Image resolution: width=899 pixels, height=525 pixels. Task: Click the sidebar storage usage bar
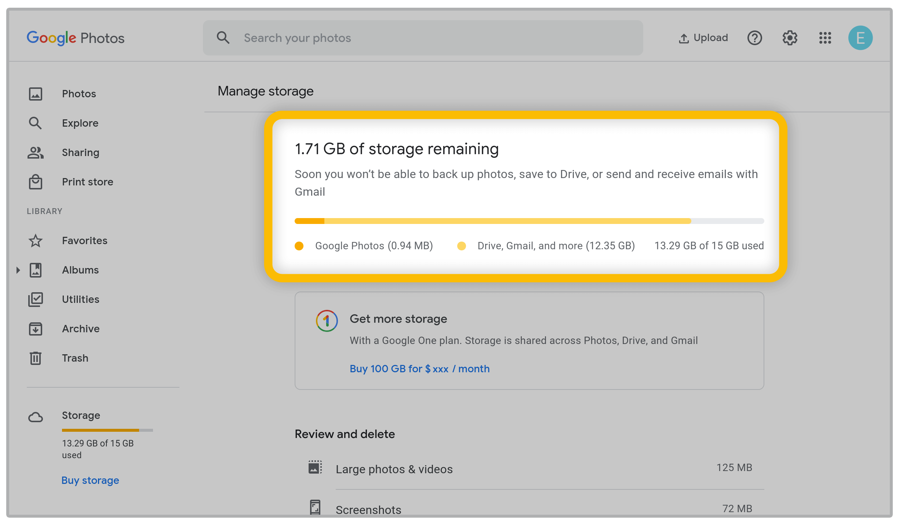pyautogui.click(x=107, y=430)
